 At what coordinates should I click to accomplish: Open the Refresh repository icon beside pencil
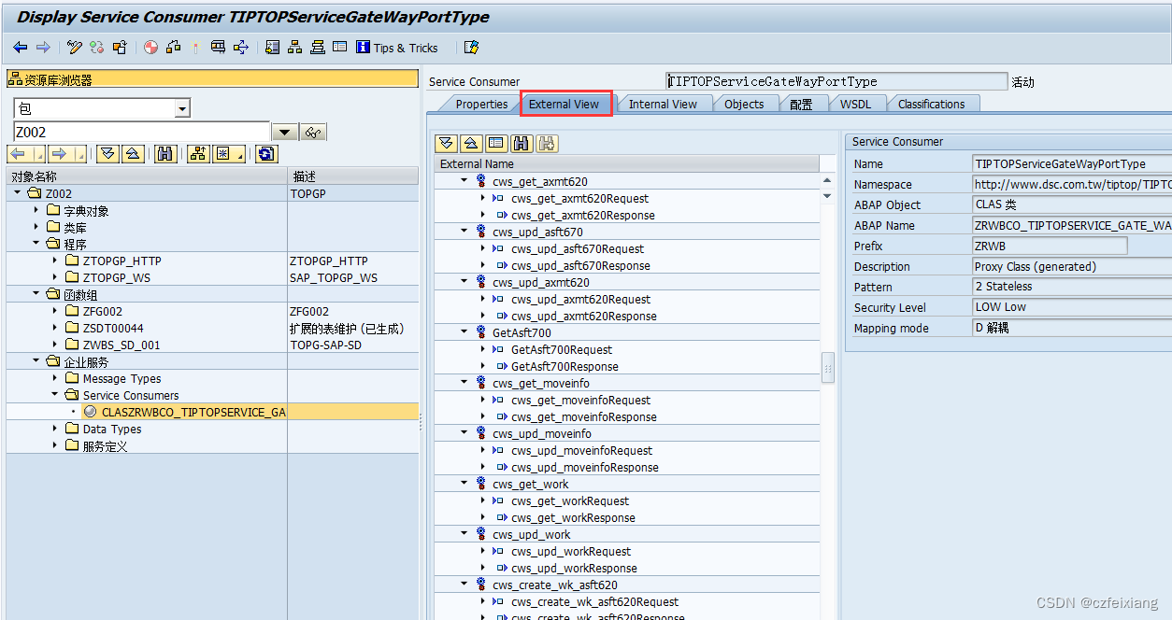(96, 47)
